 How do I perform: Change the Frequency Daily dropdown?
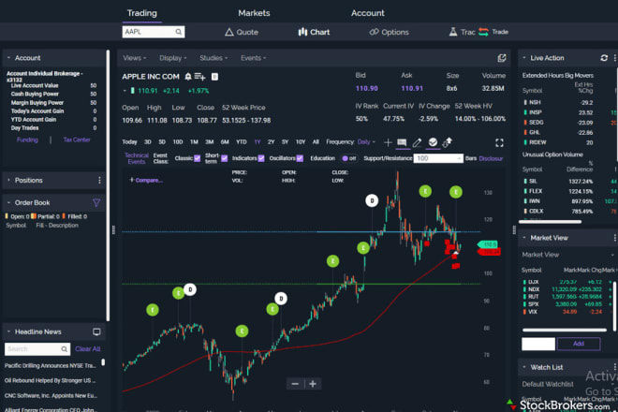[x=366, y=142]
